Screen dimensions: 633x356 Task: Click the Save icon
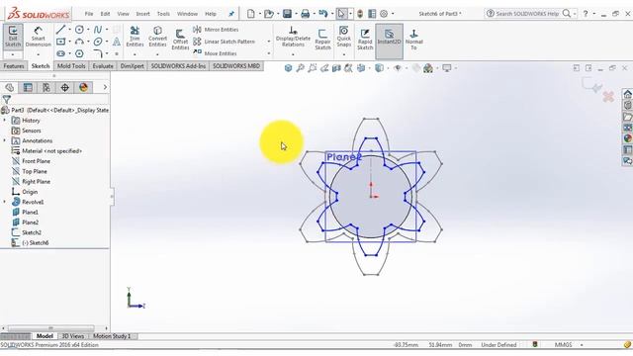click(287, 14)
